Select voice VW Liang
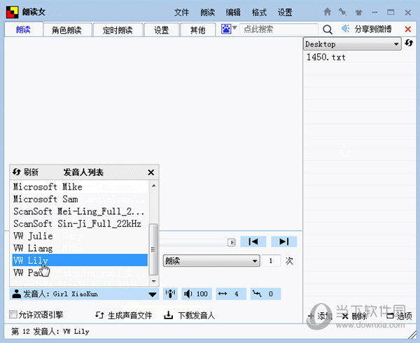The height and width of the screenshot is (343, 420). coord(80,248)
